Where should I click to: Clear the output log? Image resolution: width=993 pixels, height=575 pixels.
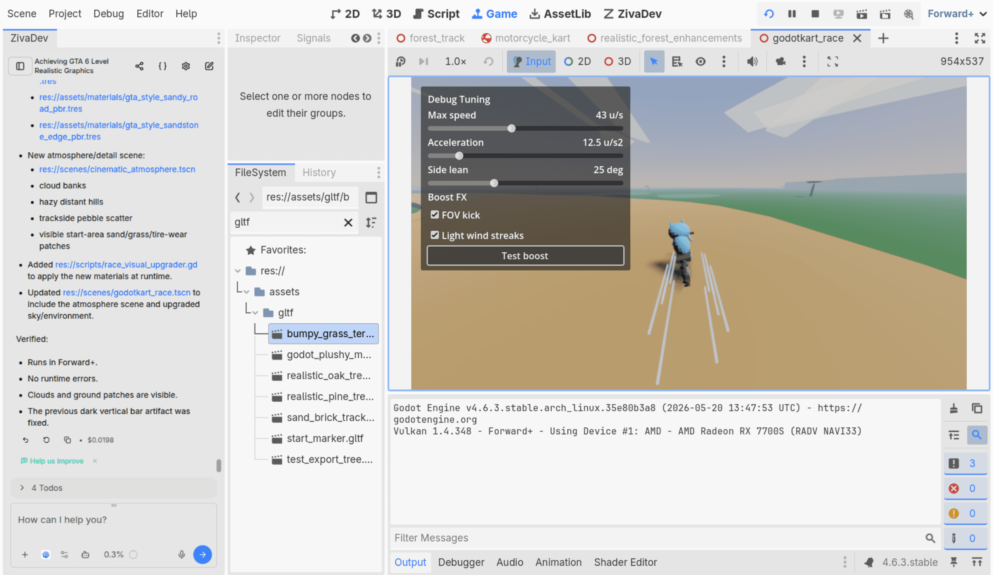(953, 408)
